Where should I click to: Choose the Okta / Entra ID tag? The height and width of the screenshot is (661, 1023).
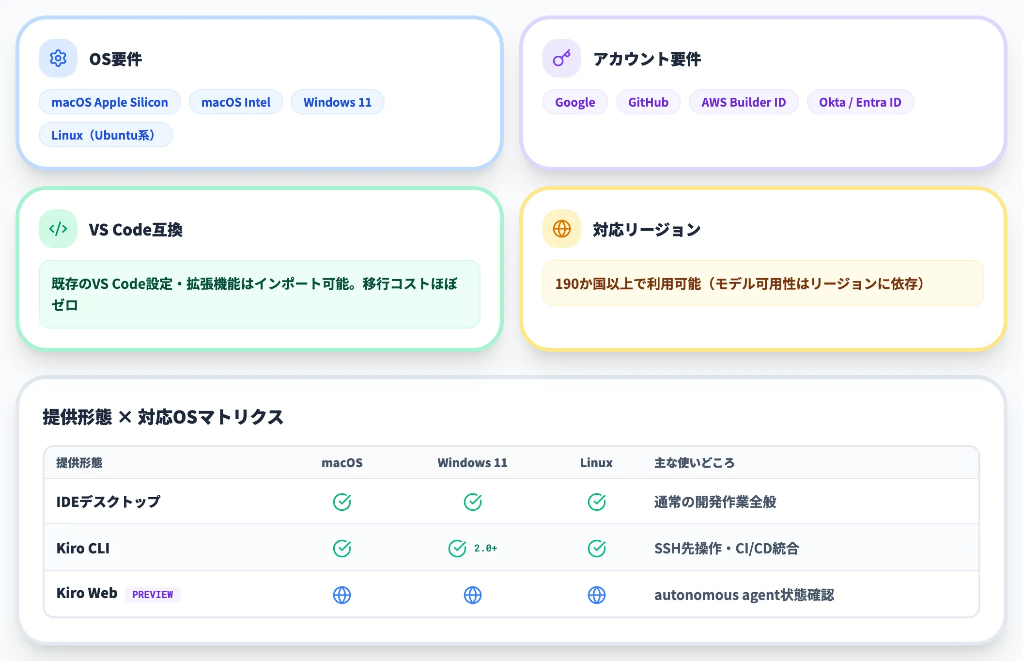pyautogui.click(x=860, y=102)
